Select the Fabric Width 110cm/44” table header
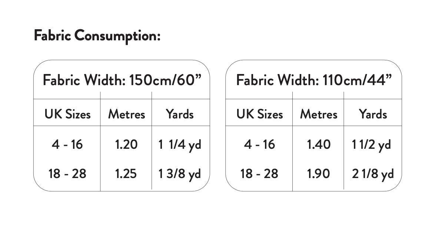Image resolution: width=435 pixels, height=228 pixels. point(314,80)
